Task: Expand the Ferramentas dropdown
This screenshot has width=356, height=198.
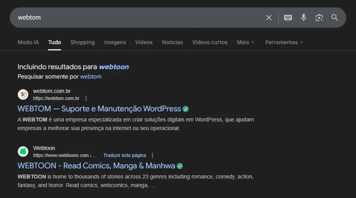Action: coord(284,42)
